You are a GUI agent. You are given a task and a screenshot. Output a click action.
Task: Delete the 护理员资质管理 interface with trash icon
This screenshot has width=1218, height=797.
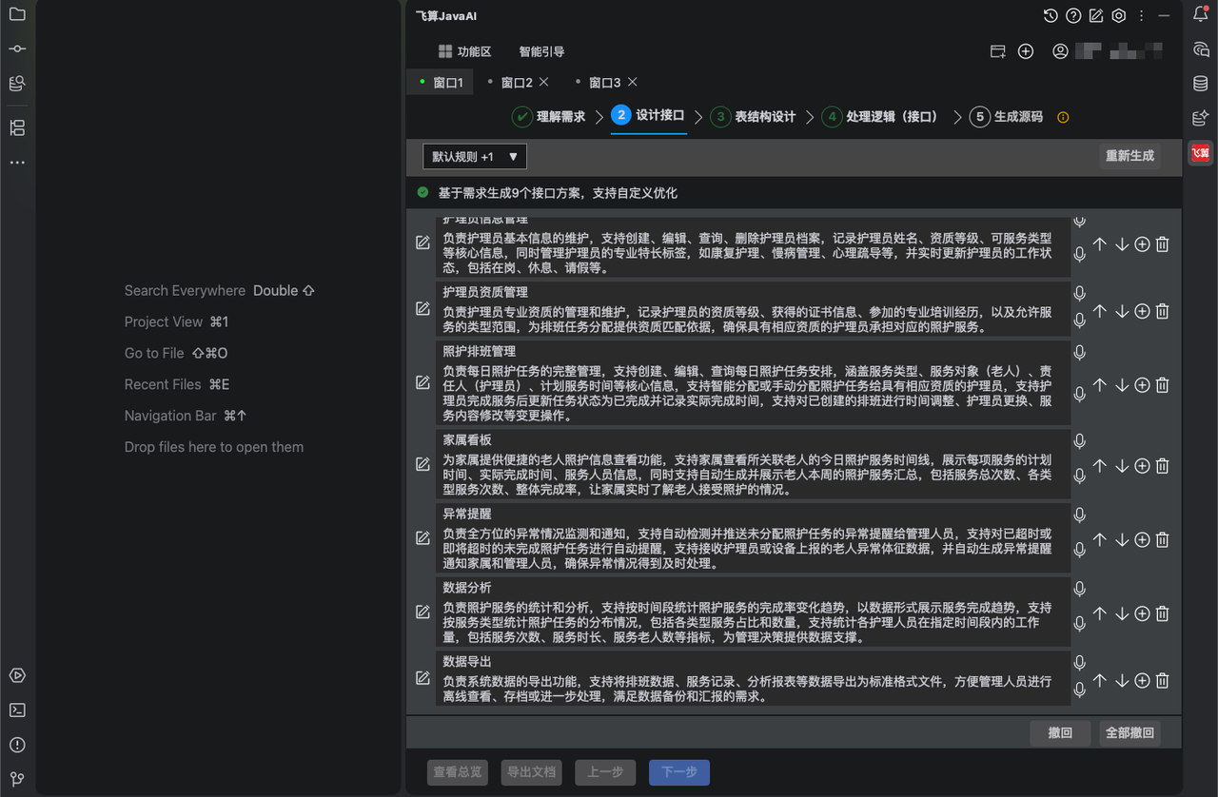point(1162,311)
